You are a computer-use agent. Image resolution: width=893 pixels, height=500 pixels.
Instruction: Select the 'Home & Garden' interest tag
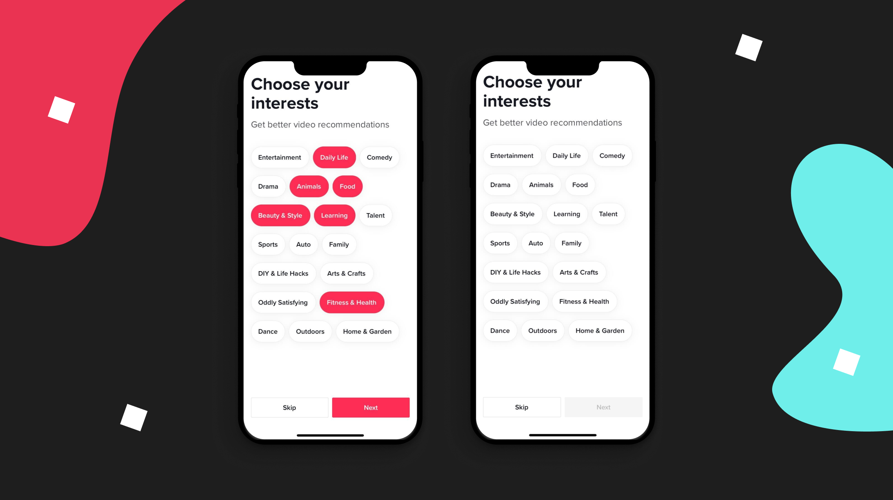[x=367, y=331]
